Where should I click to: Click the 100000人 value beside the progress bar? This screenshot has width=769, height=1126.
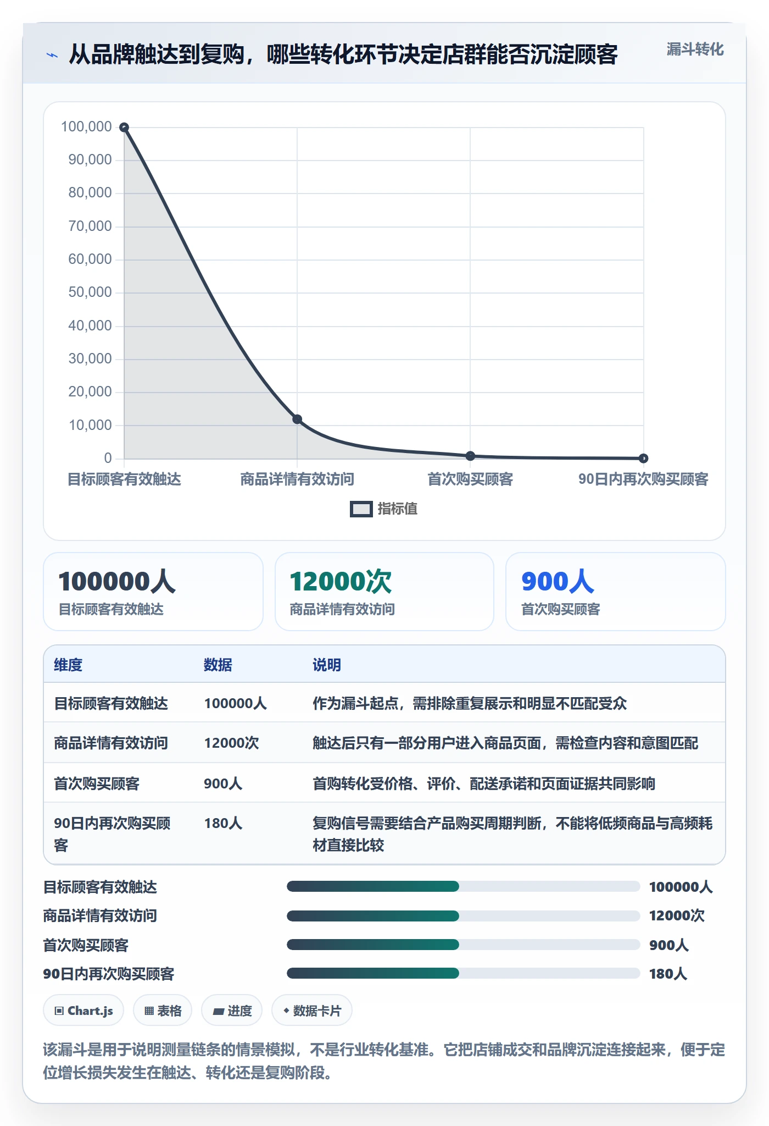tap(681, 887)
